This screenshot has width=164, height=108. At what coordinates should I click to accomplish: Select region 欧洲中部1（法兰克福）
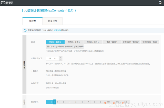click(74, 47)
